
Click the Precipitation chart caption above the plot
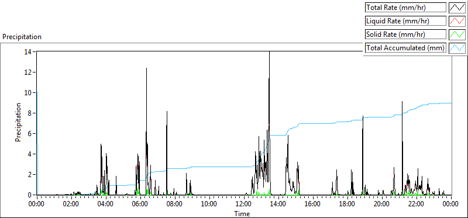(x=22, y=37)
